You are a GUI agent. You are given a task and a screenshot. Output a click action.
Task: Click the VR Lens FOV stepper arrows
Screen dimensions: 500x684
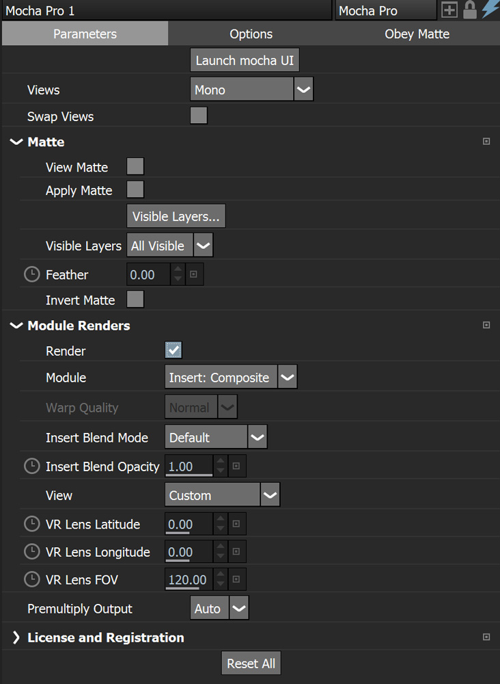point(221,579)
